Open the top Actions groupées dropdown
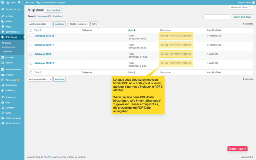 40,24
